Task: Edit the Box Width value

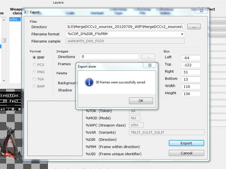Action: coord(191,87)
